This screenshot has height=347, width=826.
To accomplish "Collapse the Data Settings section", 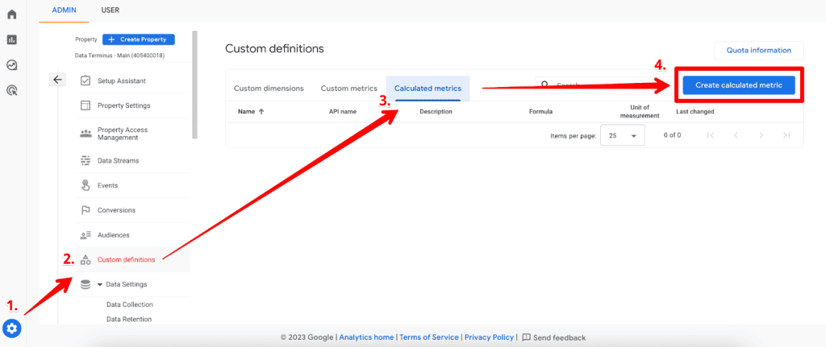I will [x=100, y=284].
